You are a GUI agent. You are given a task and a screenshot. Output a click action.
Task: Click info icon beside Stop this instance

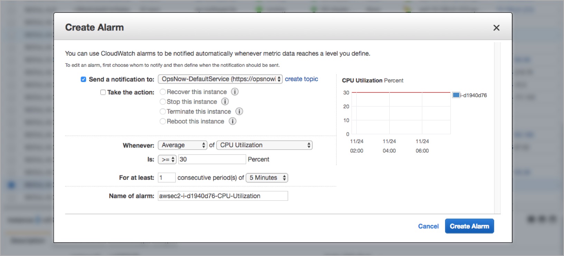tap(225, 101)
